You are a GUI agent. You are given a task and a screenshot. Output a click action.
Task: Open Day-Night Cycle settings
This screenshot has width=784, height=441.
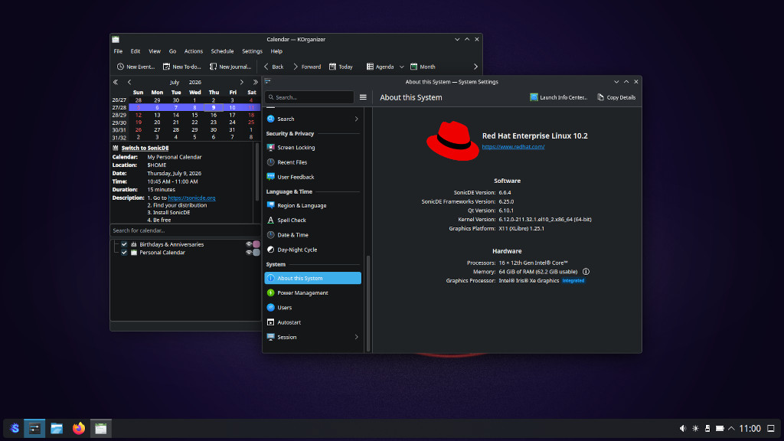coord(312,250)
